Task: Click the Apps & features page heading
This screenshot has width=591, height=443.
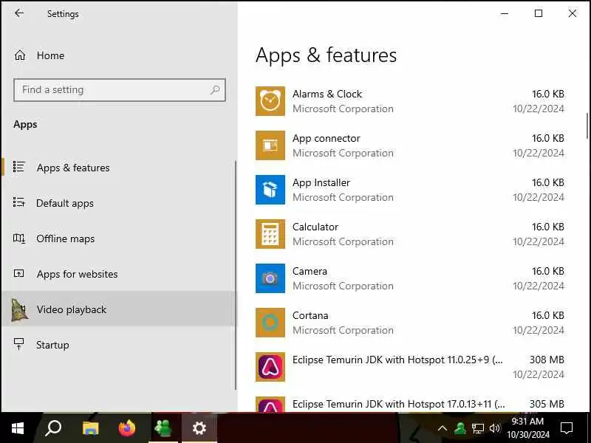Action: pyautogui.click(x=326, y=55)
